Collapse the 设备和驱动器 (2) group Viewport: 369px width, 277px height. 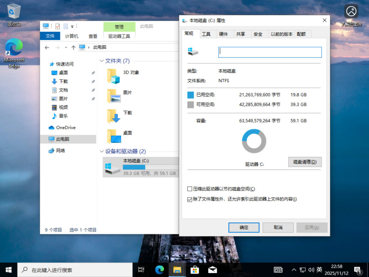[102, 151]
